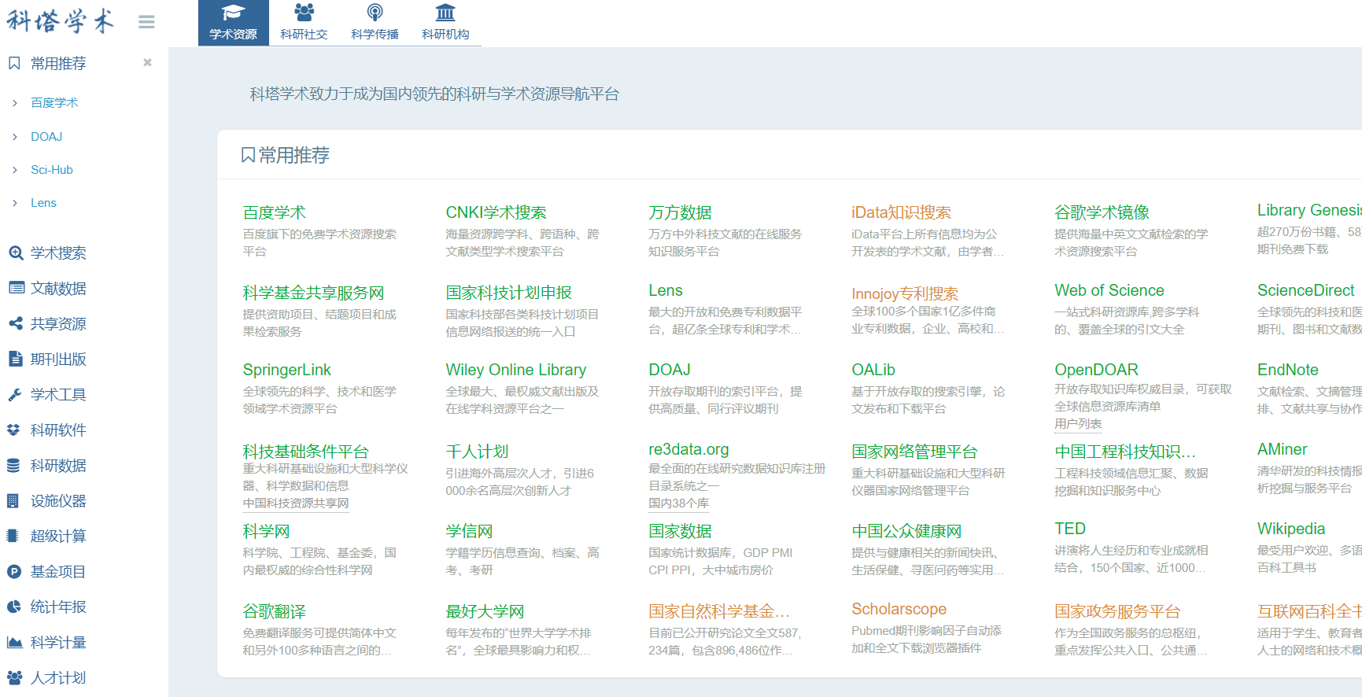
Task: Open the Wiley Online Library link
Action: [x=515, y=370]
